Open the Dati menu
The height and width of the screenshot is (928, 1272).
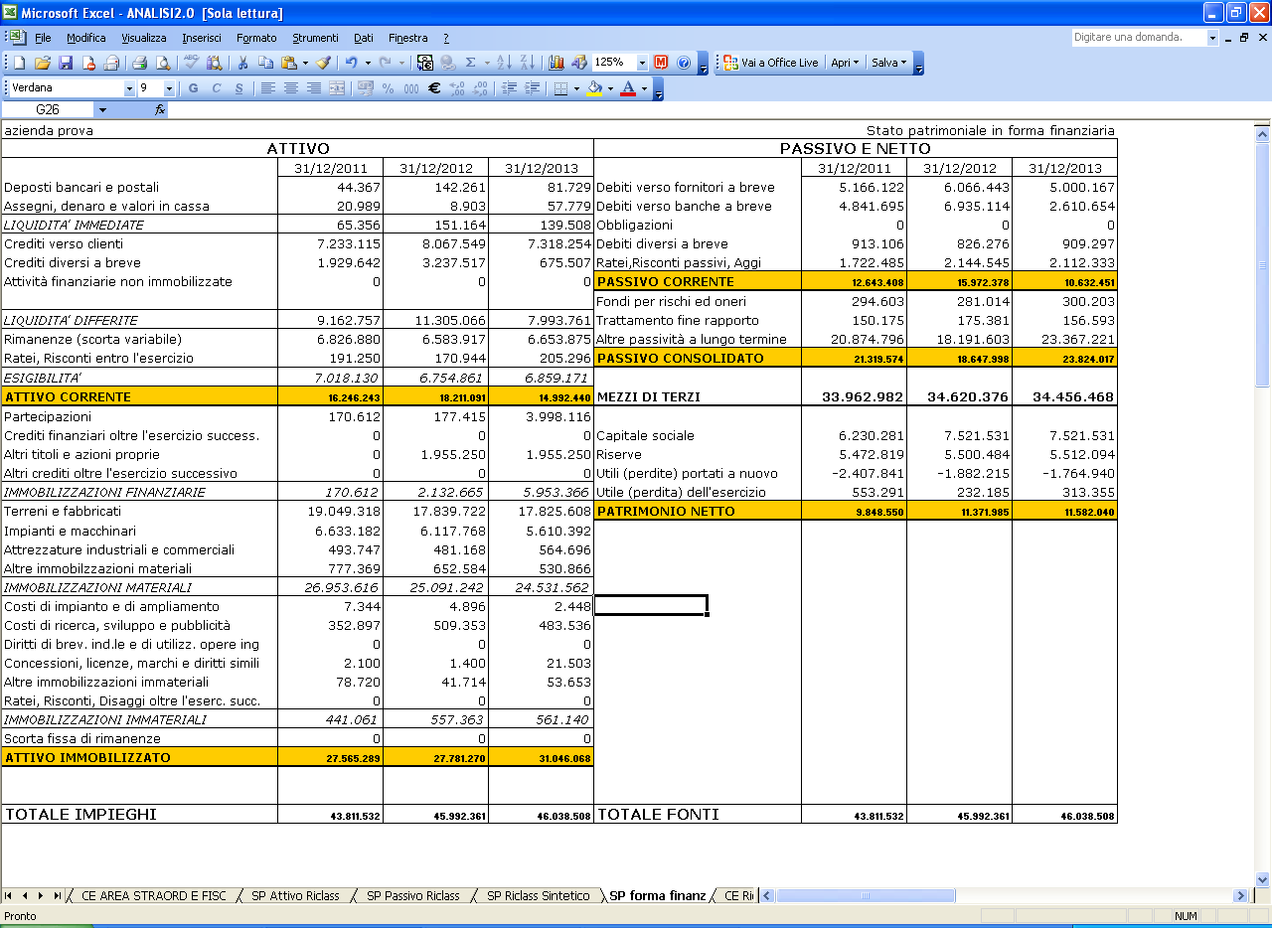364,38
